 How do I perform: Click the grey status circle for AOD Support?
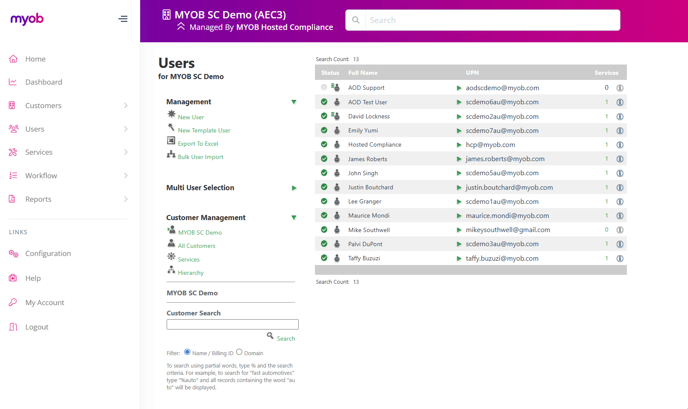tap(324, 88)
